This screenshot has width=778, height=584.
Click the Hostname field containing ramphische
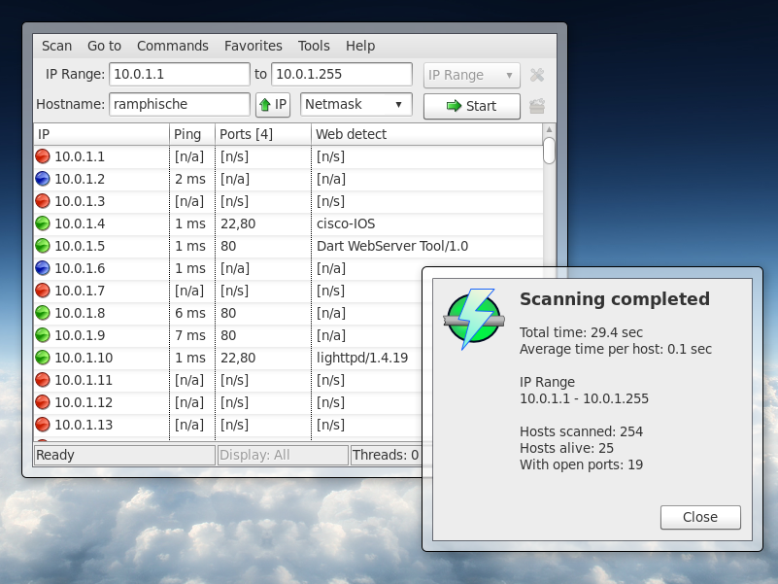pos(179,104)
